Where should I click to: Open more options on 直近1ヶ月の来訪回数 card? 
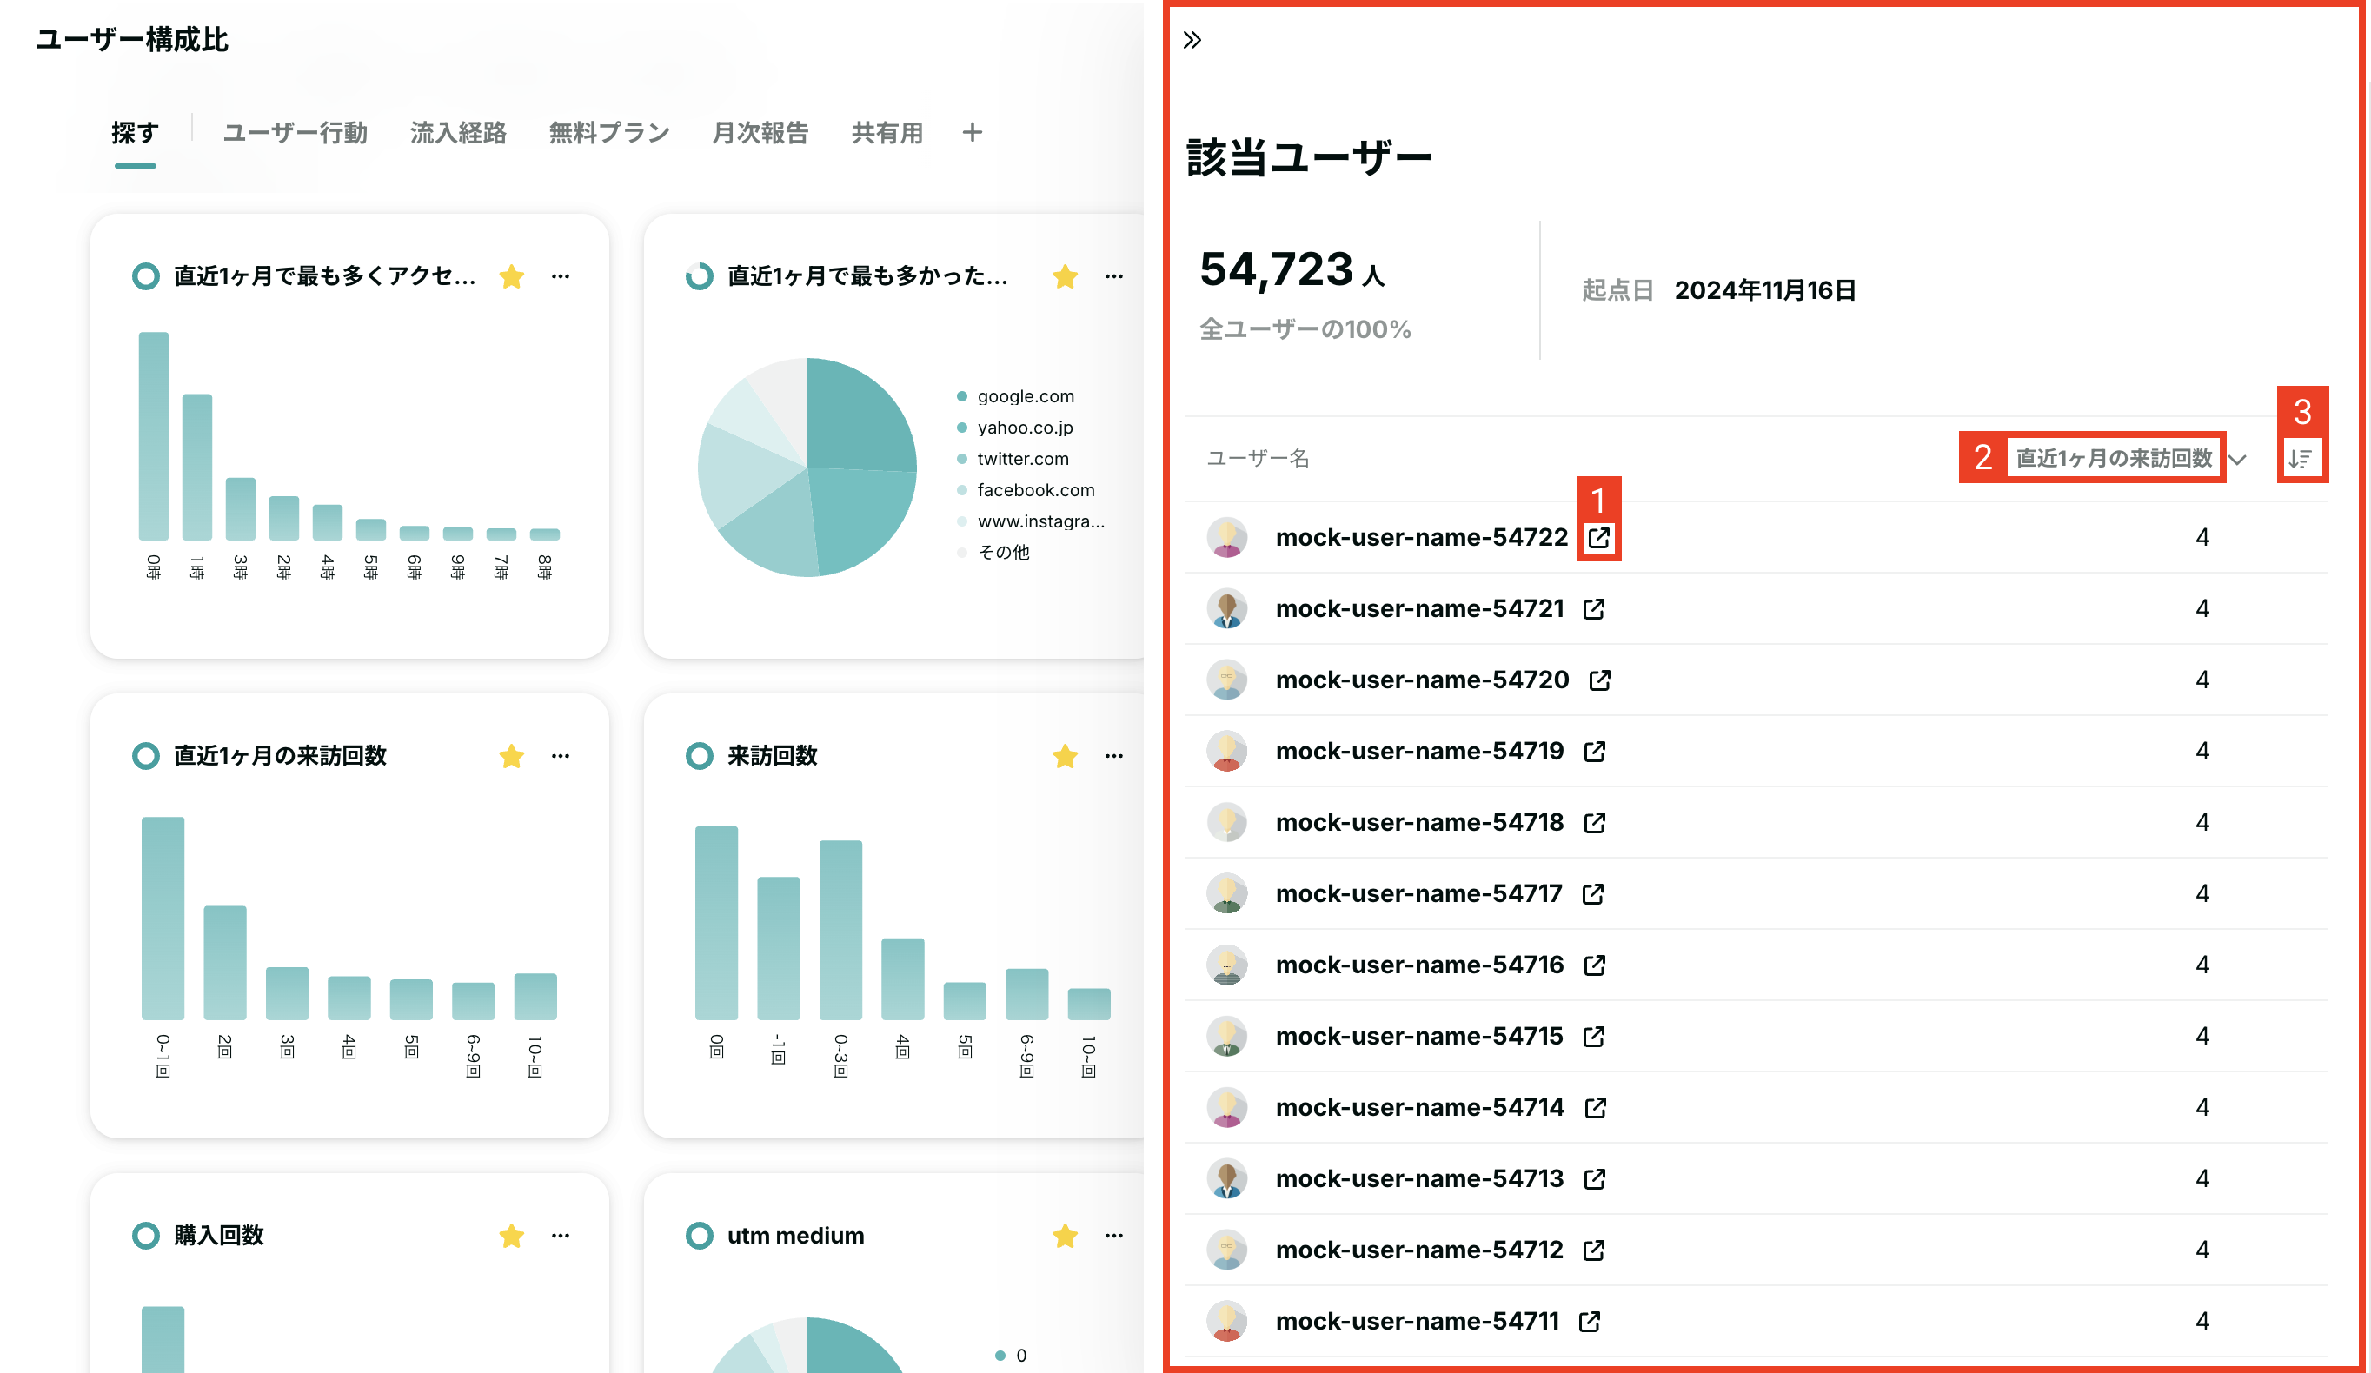(x=561, y=756)
